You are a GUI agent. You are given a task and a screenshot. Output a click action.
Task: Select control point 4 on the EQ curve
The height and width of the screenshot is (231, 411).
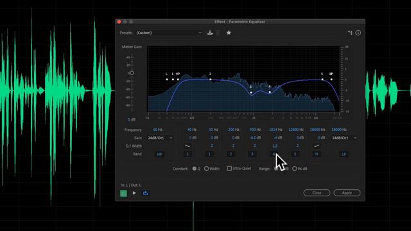point(270,92)
